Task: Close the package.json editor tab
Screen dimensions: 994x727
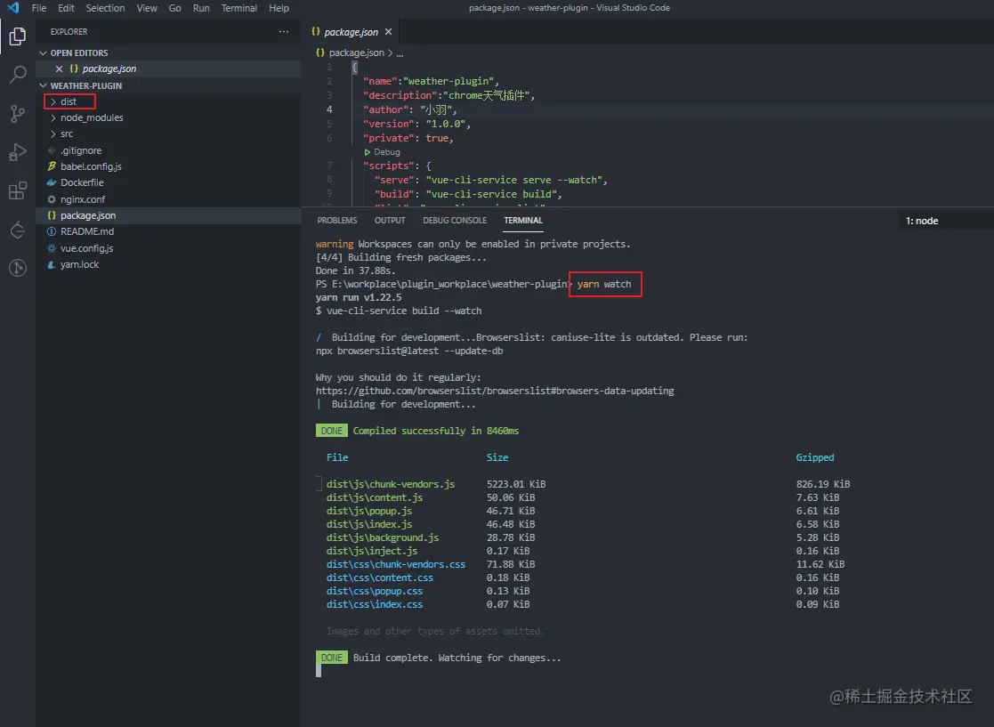Action: [x=388, y=32]
